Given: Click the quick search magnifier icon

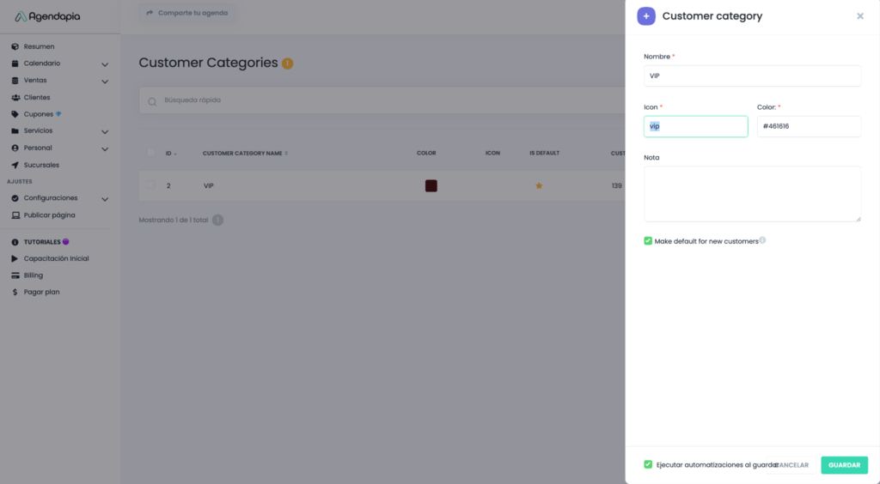Looking at the screenshot, I should (x=152, y=101).
